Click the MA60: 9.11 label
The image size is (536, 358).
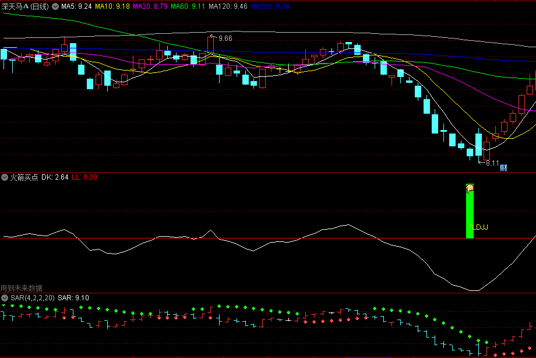(188, 6)
